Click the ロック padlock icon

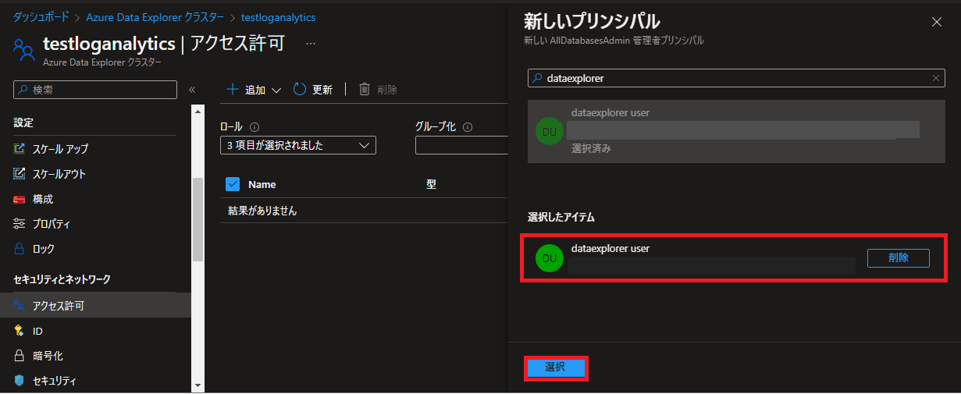point(20,249)
